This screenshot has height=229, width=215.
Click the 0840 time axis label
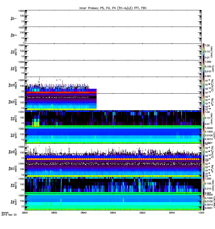coord(84,213)
